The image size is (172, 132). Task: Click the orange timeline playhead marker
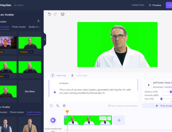pyautogui.click(x=67, y=112)
